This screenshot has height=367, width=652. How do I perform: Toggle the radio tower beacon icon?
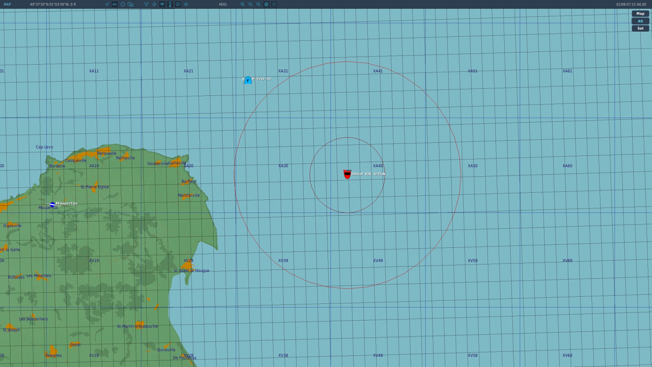click(170, 4)
